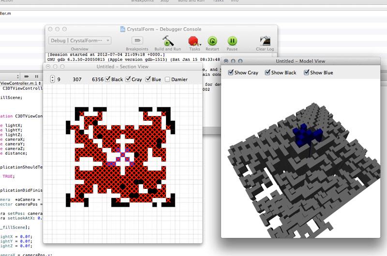Click the Build and Run hammer icon
This screenshot has height=256, width=387.
click(x=167, y=41)
